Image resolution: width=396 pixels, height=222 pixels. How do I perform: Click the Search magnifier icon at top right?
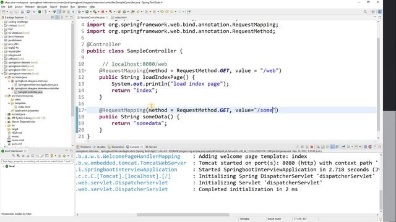(365, 12)
